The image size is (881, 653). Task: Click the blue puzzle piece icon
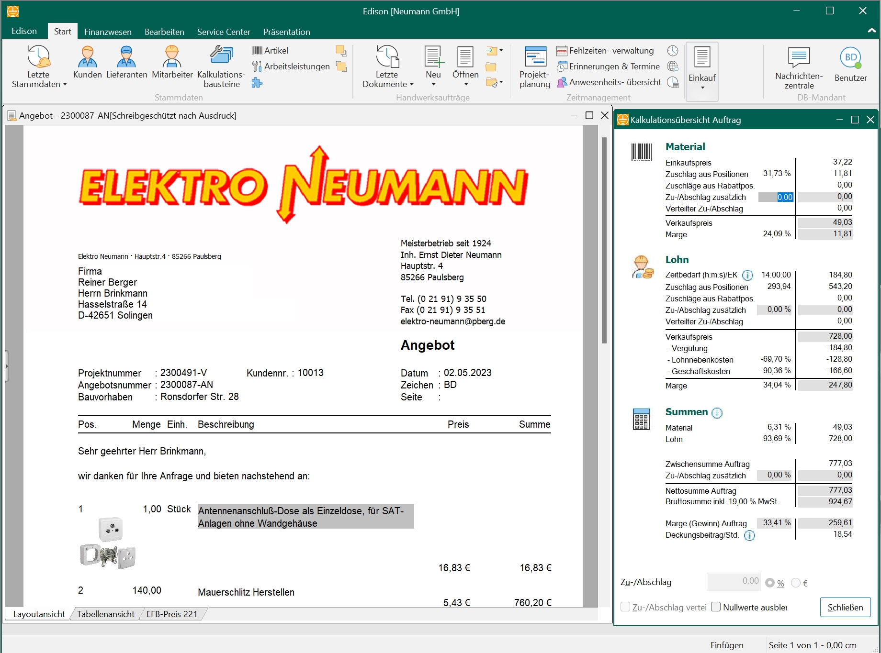click(x=257, y=83)
